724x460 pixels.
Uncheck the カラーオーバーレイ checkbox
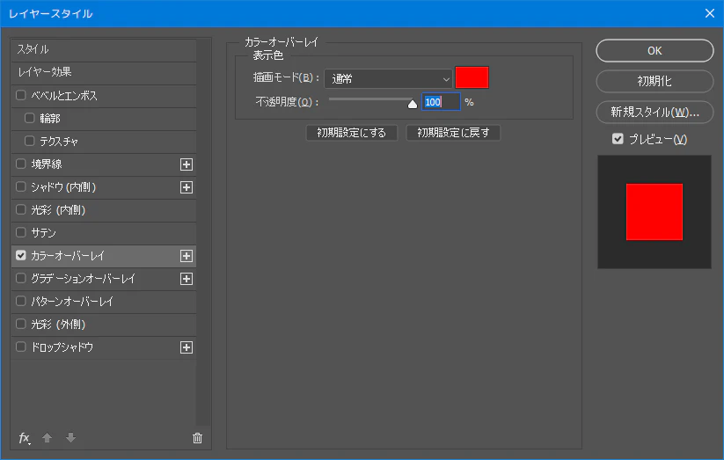pos(21,255)
